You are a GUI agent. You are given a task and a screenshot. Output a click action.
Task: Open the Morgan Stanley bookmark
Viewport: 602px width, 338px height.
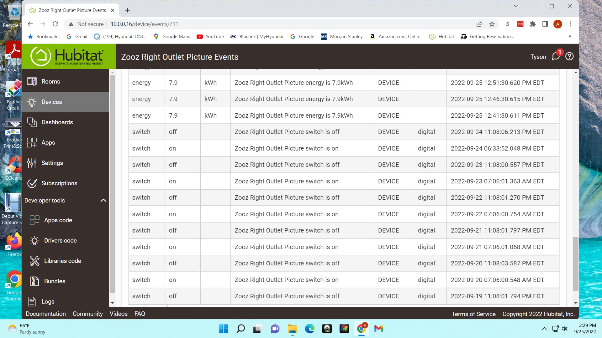[342, 37]
